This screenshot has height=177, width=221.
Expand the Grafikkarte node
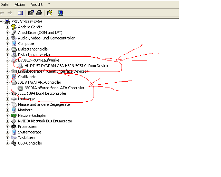tap(8, 77)
